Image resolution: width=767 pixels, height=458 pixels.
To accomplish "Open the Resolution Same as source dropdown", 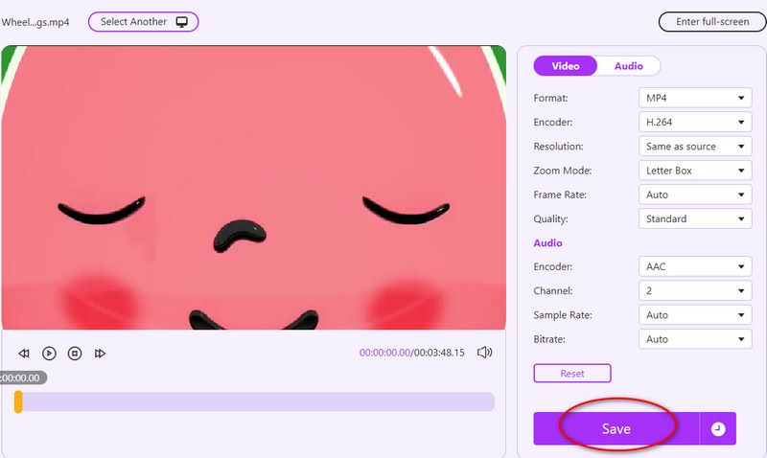I will click(695, 147).
